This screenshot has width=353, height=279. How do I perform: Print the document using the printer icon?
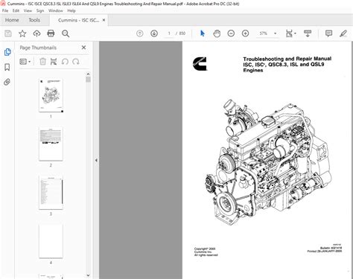(51, 33)
